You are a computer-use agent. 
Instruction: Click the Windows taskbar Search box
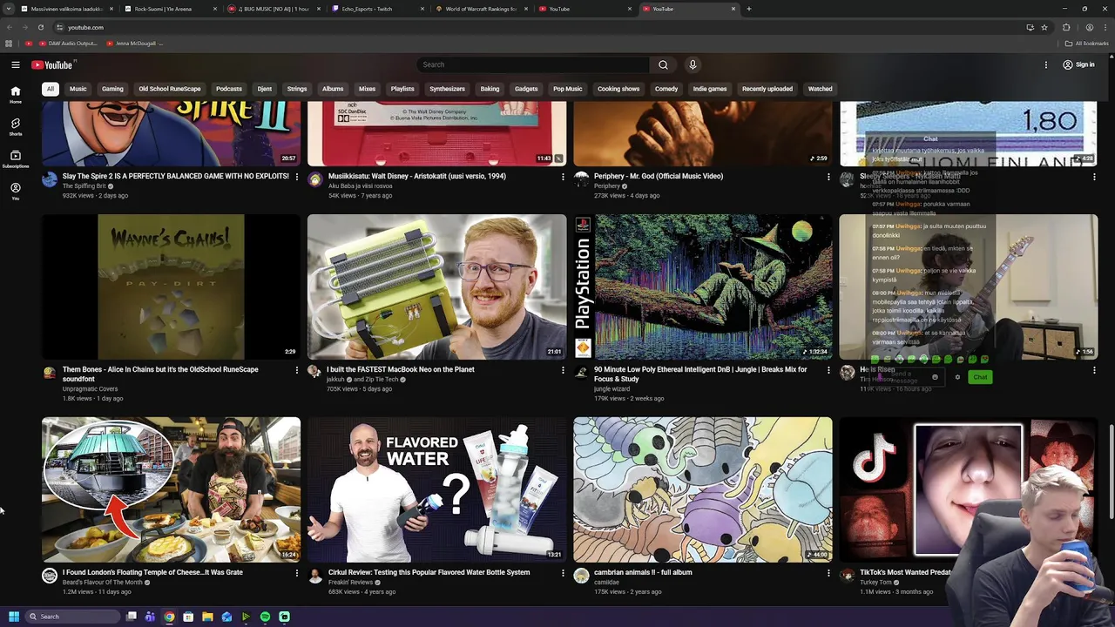(x=72, y=617)
